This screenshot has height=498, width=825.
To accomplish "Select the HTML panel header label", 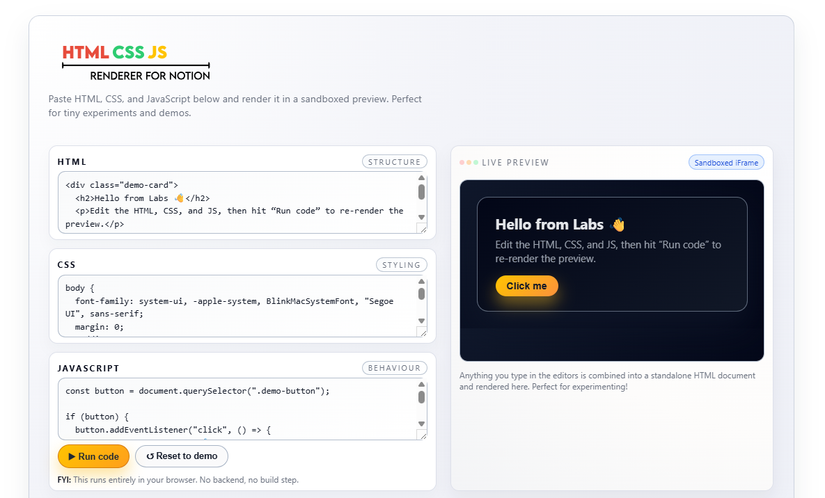I will (x=72, y=161).
